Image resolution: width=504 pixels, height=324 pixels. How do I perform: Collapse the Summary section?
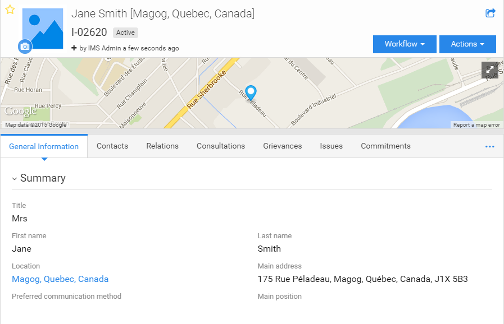coord(14,179)
